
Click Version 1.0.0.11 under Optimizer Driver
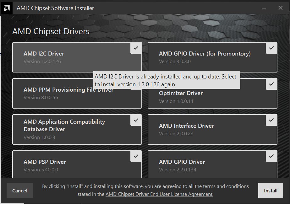176,101
